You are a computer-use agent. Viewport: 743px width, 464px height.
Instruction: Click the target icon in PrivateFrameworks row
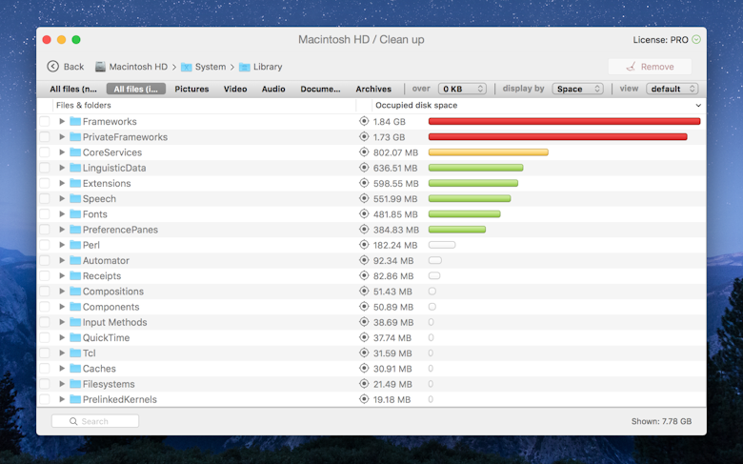[364, 137]
